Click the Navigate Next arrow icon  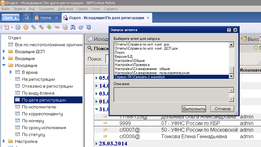[34, 27]
